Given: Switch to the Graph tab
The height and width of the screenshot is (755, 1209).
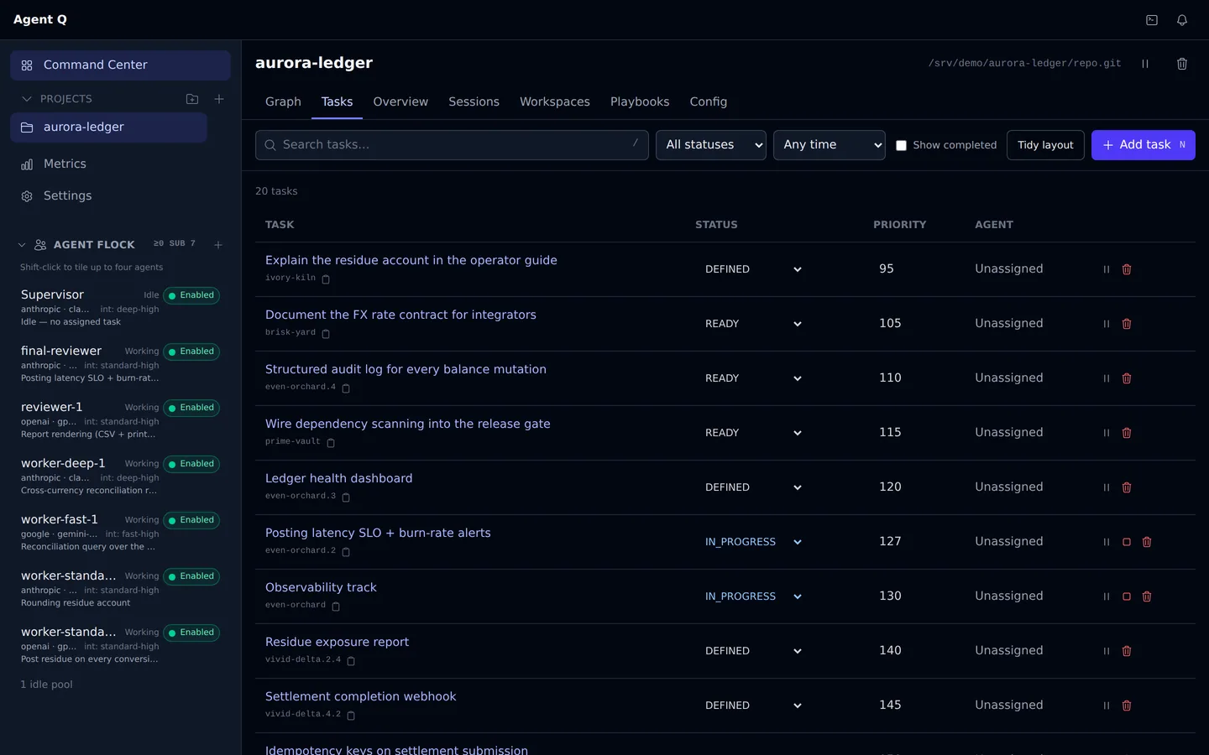Looking at the screenshot, I should (x=283, y=102).
